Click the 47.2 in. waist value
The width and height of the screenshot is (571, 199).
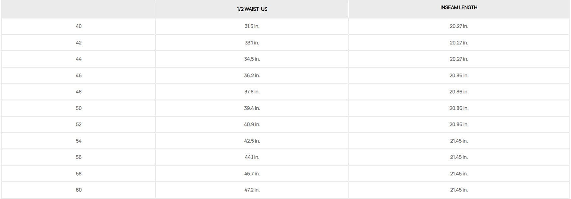[x=252, y=190]
